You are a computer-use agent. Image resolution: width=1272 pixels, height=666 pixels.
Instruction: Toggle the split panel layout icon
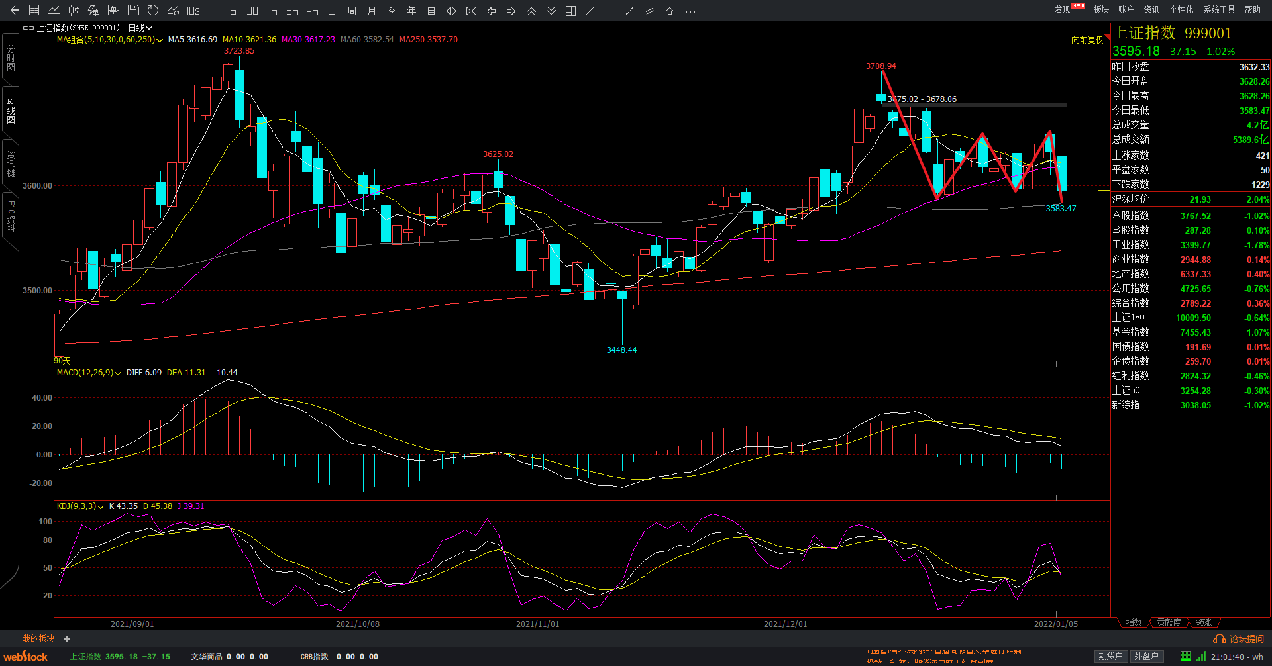[570, 11]
